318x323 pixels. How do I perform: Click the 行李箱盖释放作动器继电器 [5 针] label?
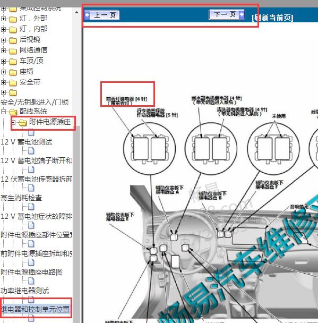[157, 113]
